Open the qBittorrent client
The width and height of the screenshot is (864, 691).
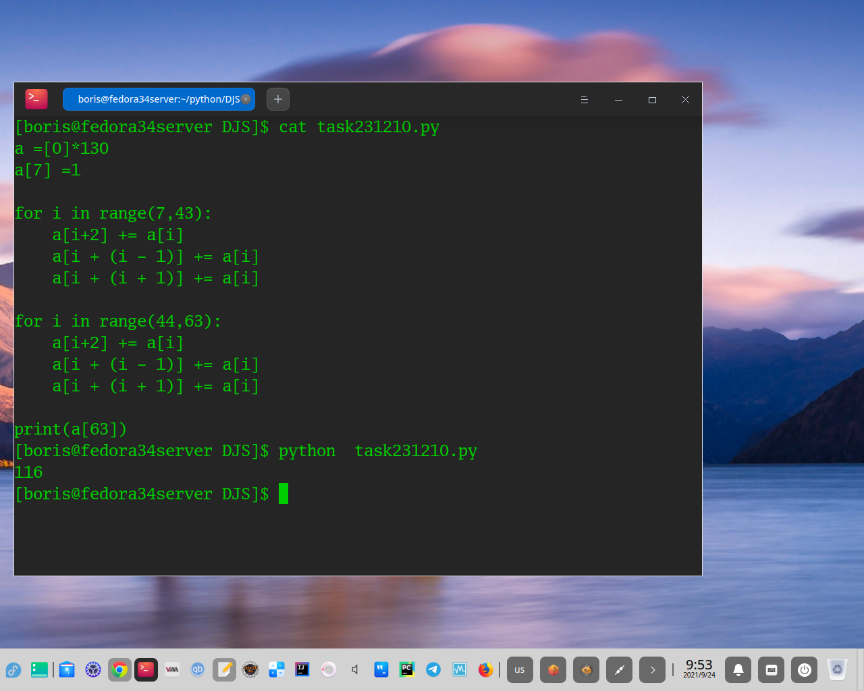pos(197,669)
